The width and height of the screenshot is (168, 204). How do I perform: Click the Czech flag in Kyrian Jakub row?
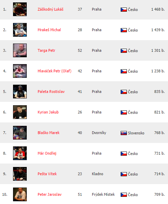pyautogui.click(x=124, y=112)
